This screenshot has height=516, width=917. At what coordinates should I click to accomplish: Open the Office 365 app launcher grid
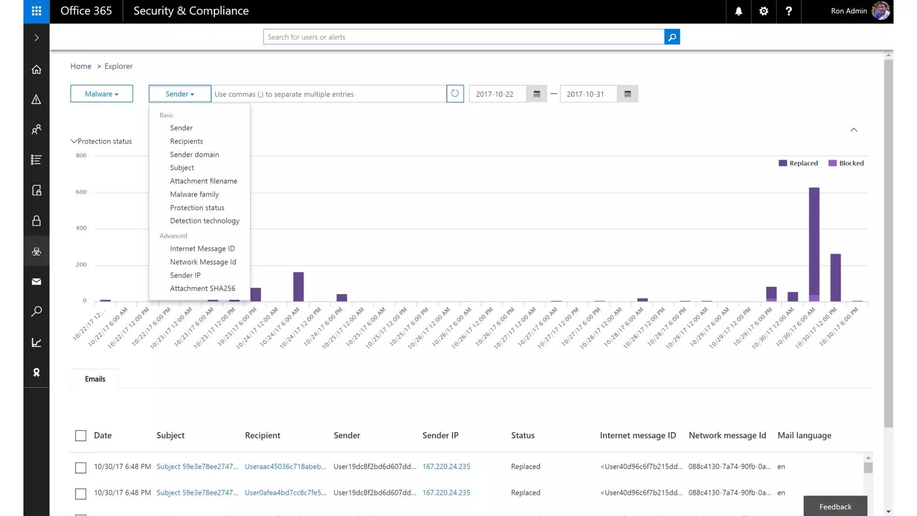coord(36,11)
